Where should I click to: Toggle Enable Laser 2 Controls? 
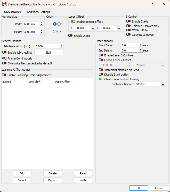101,55
